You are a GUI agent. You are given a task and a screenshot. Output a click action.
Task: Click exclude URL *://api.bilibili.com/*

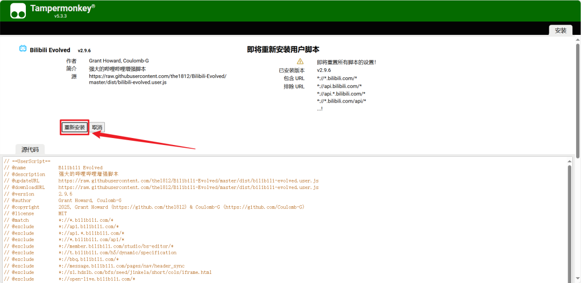339,86
